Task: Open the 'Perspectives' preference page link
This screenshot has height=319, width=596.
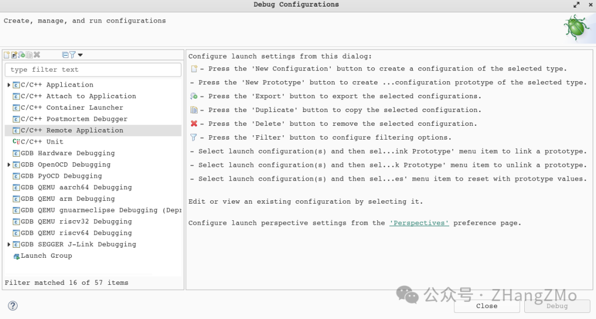Action: point(419,223)
